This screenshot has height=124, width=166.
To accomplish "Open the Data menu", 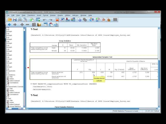I will (x=24, y=16).
